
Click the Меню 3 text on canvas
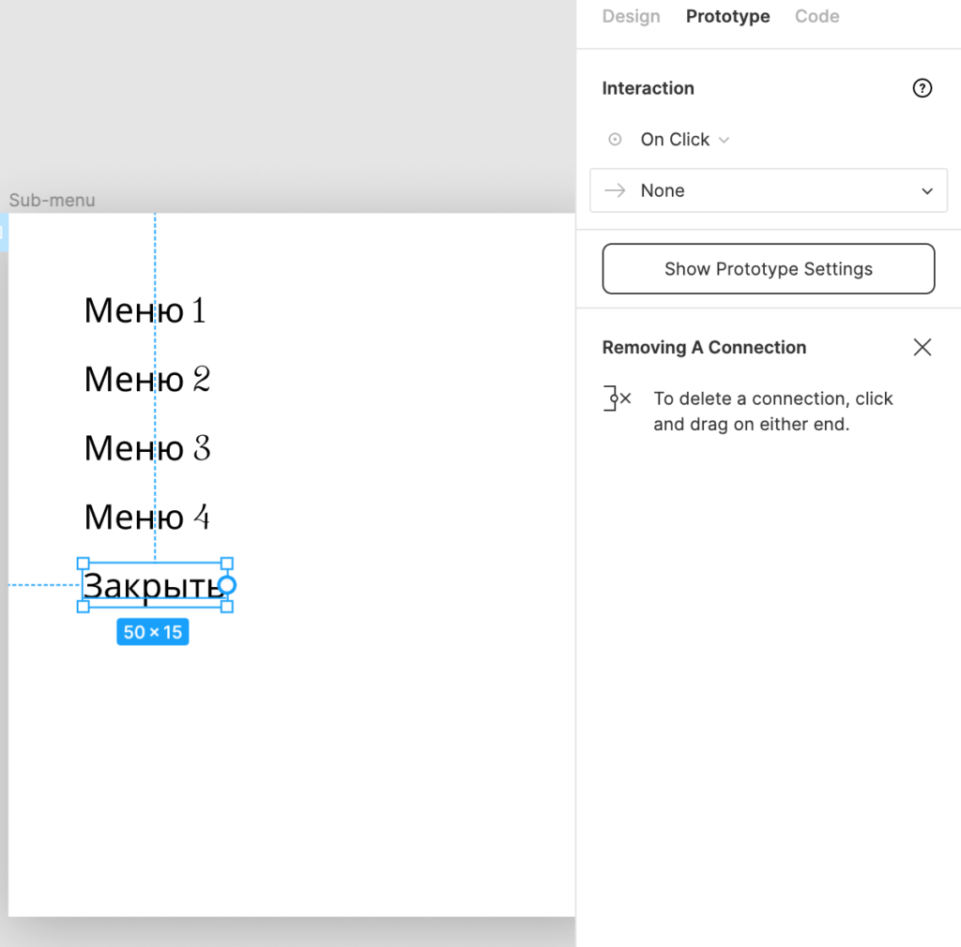click(146, 448)
